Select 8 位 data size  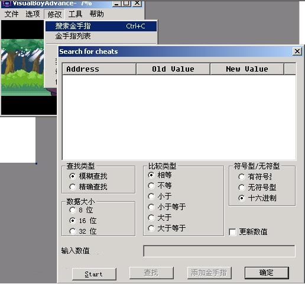[81, 210]
